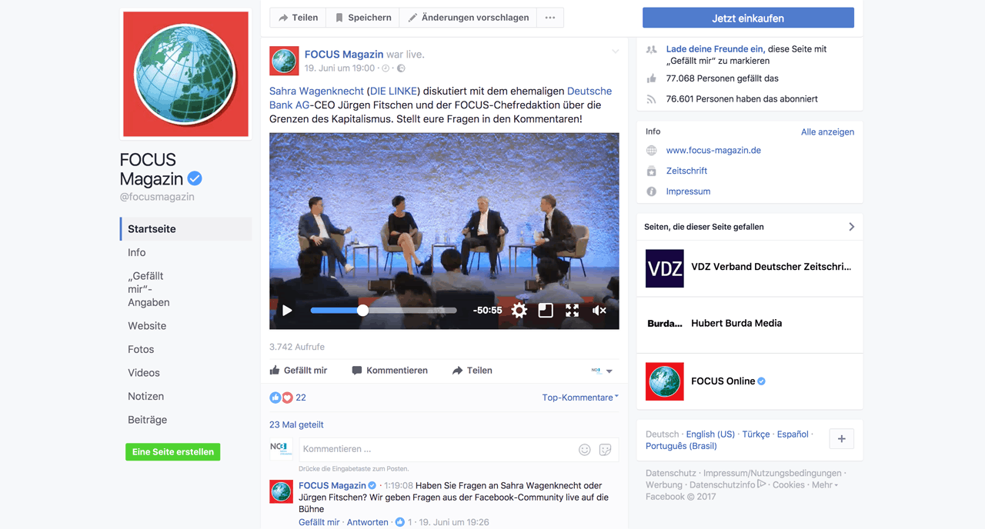Image resolution: width=985 pixels, height=529 pixels.
Task: Click Eine Seite erstellen button
Action: click(173, 452)
